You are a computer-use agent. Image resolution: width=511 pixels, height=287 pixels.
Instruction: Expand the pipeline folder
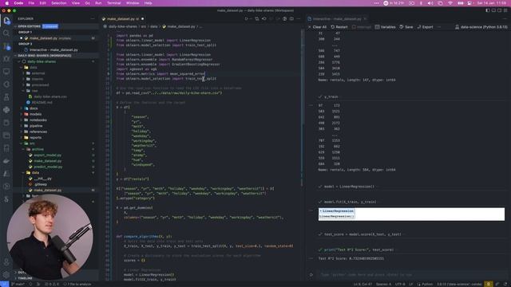click(x=36, y=126)
